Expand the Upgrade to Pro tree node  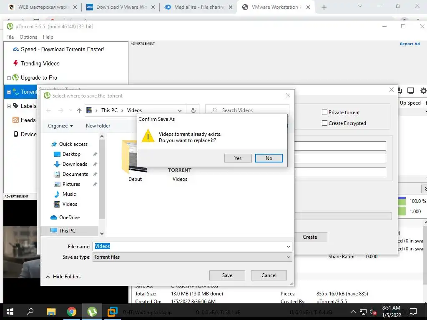(9, 78)
